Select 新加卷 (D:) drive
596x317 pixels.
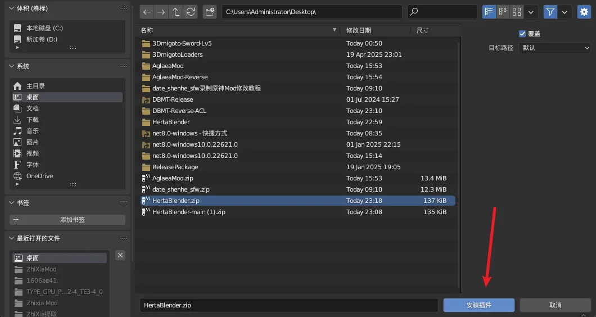click(x=67, y=39)
